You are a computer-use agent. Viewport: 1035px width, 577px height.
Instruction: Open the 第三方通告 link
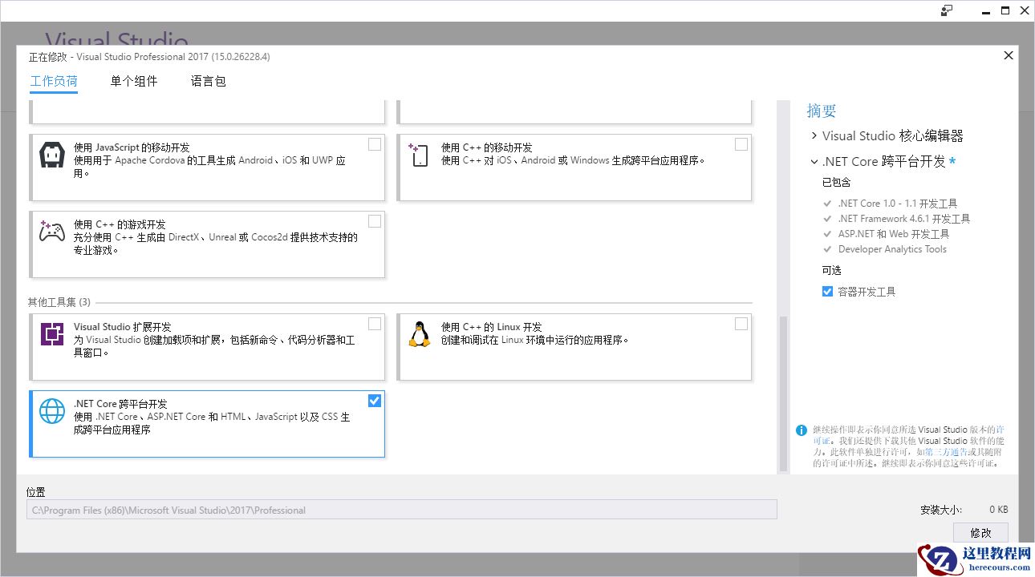pos(946,452)
